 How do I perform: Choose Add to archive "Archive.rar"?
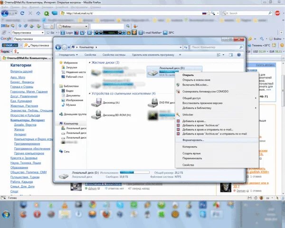click(200, 125)
